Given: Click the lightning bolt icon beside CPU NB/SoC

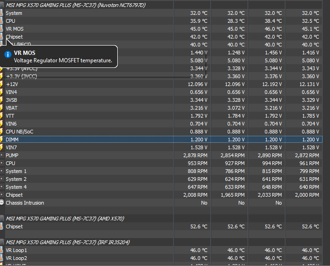Looking at the screenshot, I should click(x=1, y=132).
